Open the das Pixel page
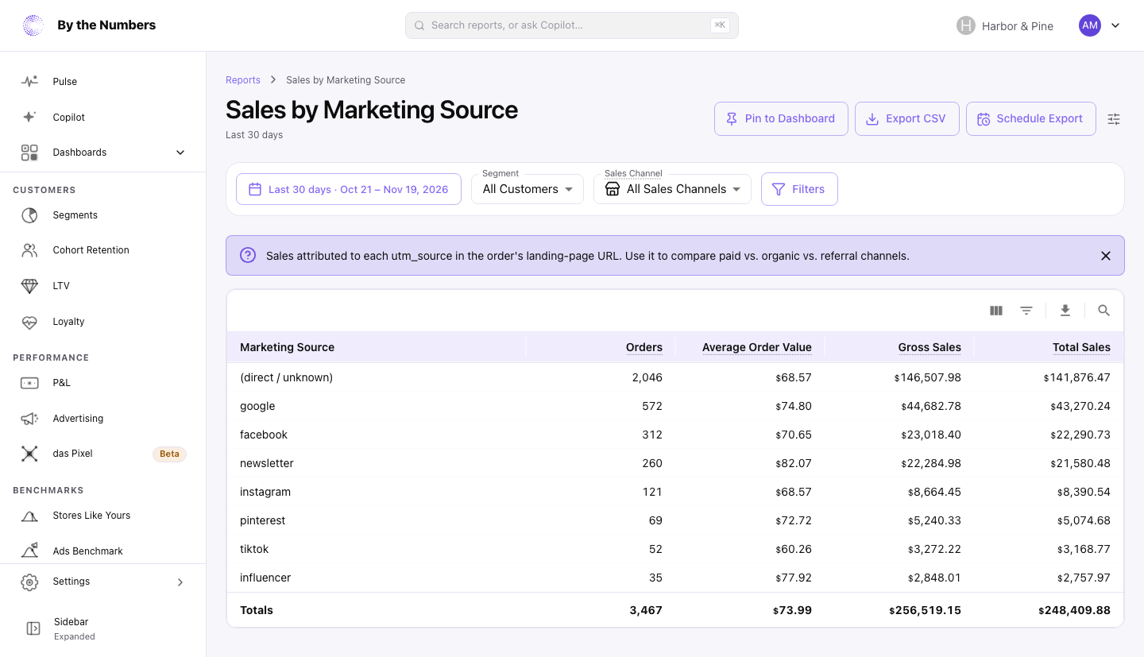The image size is (1144, 657). (103, 454)
